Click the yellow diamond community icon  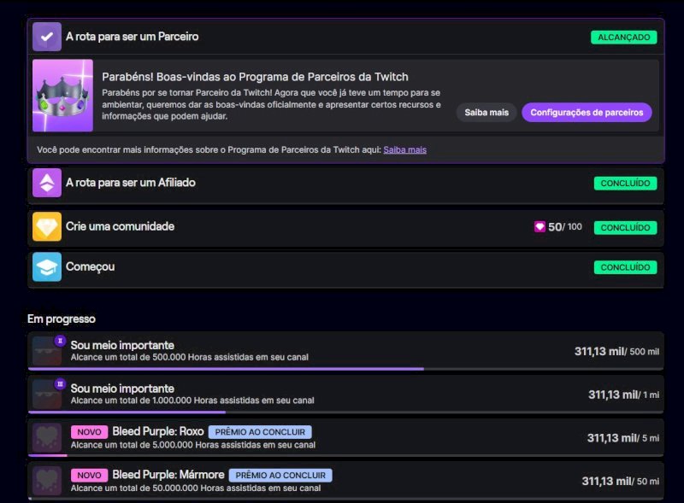[x=47, y=226]
